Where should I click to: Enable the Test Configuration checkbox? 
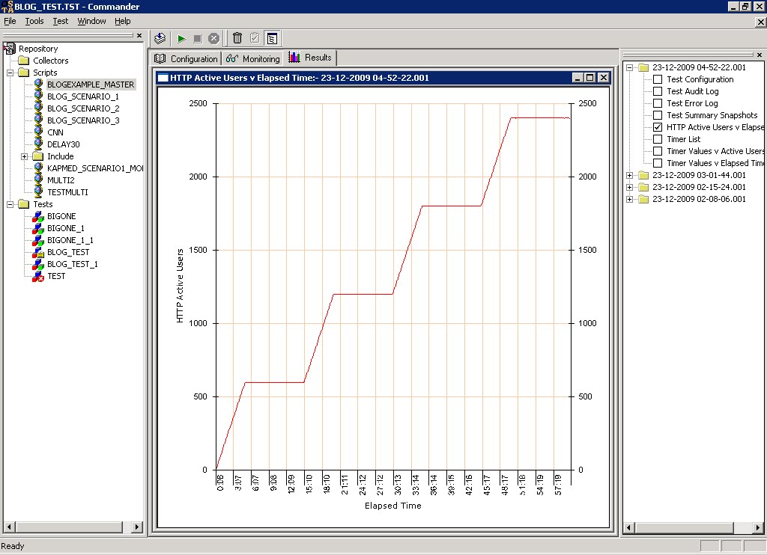(x=658, y=79)
